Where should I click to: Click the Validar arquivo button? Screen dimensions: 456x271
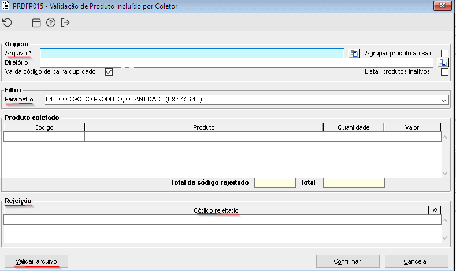(36, 261)
